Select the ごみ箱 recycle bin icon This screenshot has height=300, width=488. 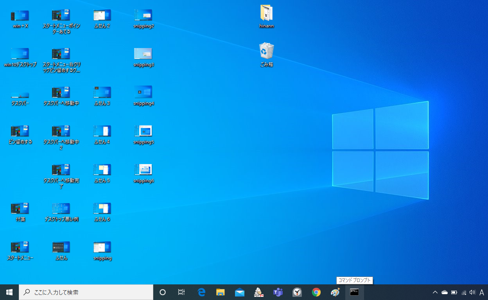click(266, 55)
